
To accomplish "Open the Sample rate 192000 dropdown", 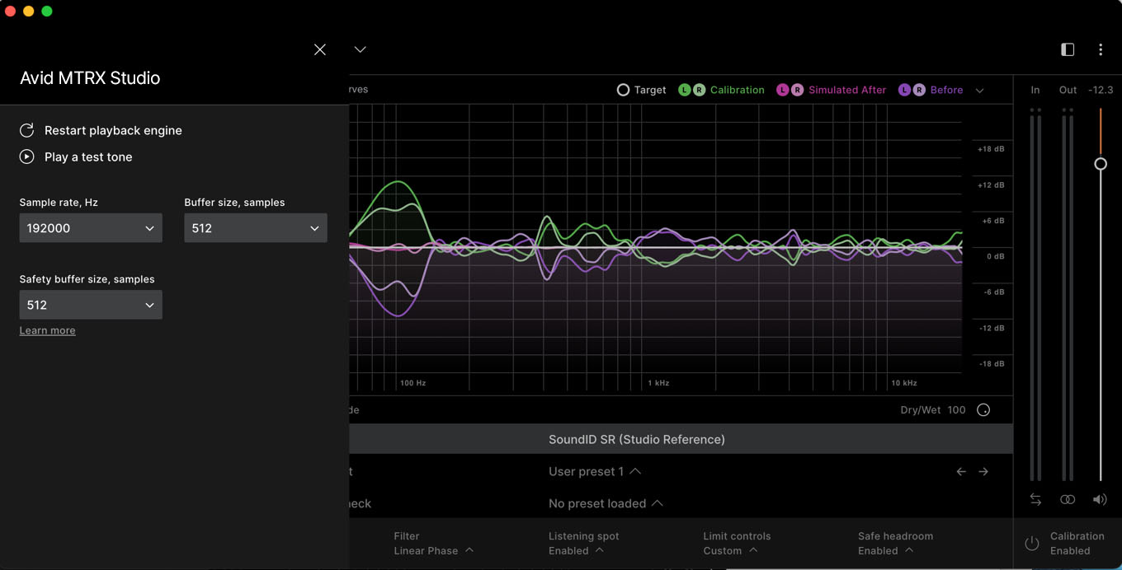I will pyautogui.click(x=91, y=228).
